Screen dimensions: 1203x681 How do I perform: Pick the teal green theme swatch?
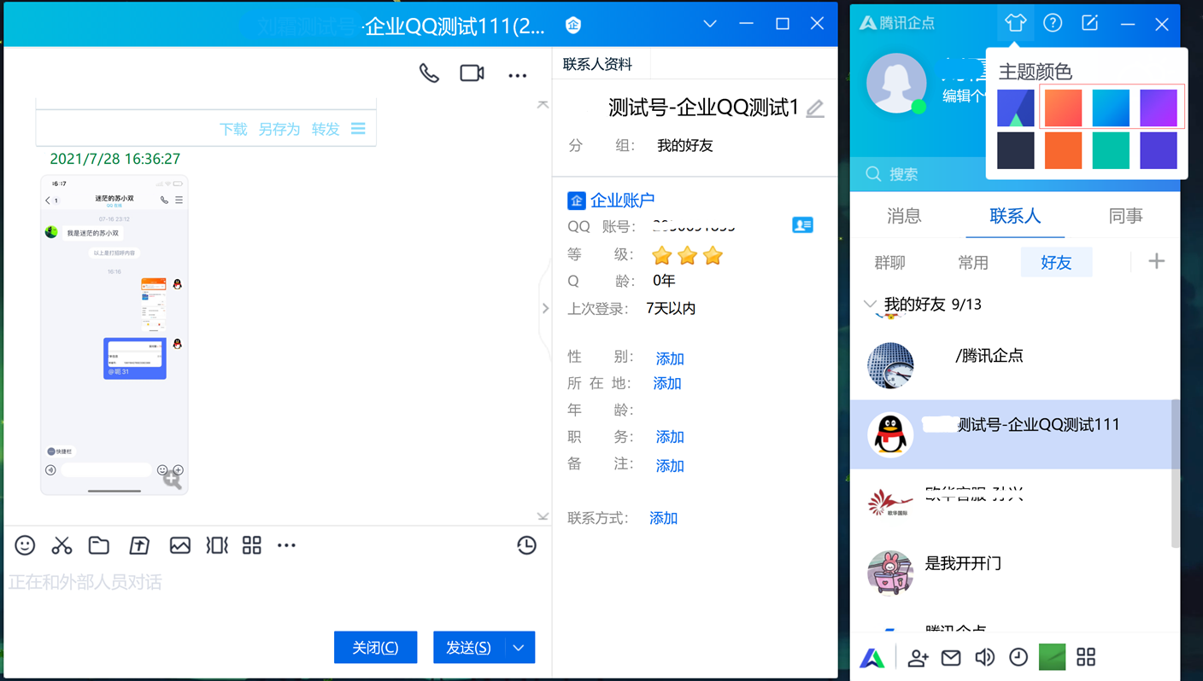pyautogui.click(x=1111, y=150)
